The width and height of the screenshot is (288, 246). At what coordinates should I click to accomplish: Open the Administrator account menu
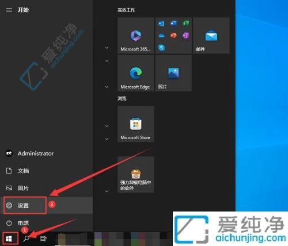pos(46,153)
